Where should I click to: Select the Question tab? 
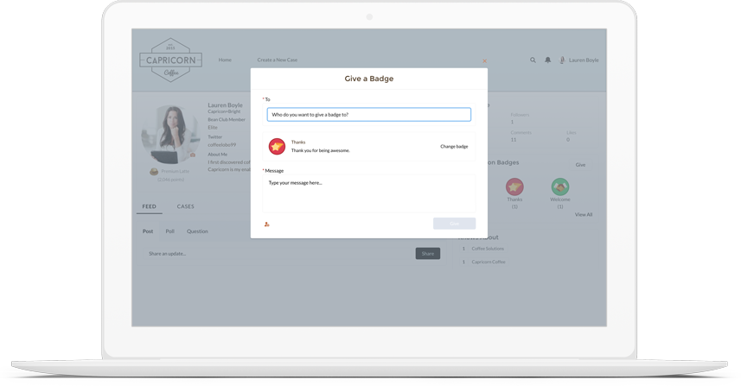coord(197,231)
